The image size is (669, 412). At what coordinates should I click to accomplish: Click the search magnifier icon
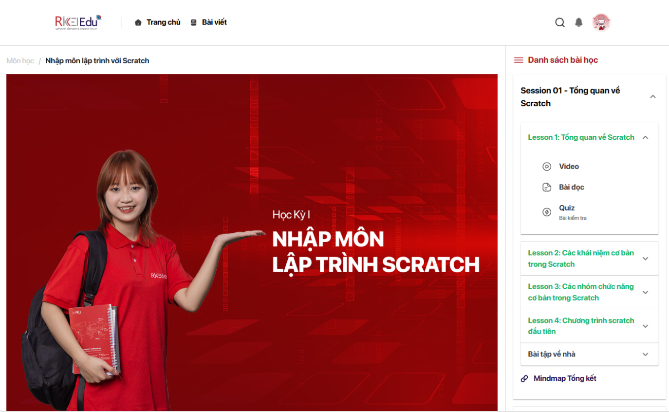560,22
